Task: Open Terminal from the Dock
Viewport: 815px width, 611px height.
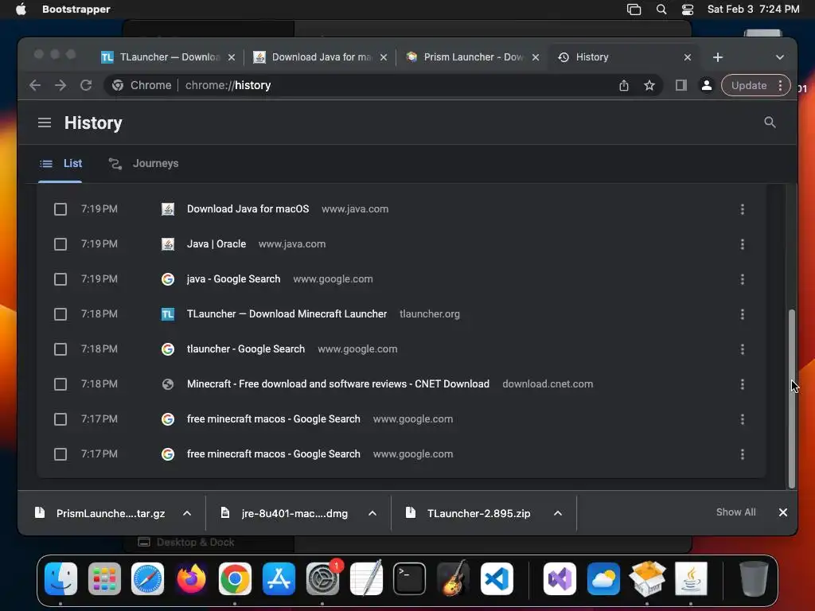Action: 410,579
